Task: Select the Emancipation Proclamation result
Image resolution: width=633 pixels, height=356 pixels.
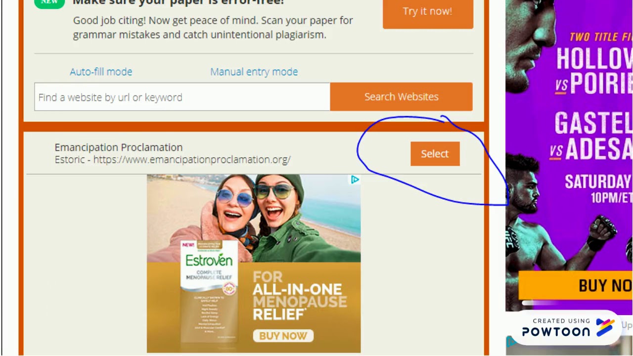Action: pos(435,154)
